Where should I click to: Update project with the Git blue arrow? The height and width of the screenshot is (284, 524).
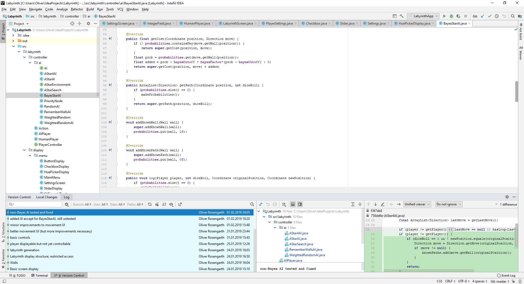pyautogui.click(x=483, y=16)
